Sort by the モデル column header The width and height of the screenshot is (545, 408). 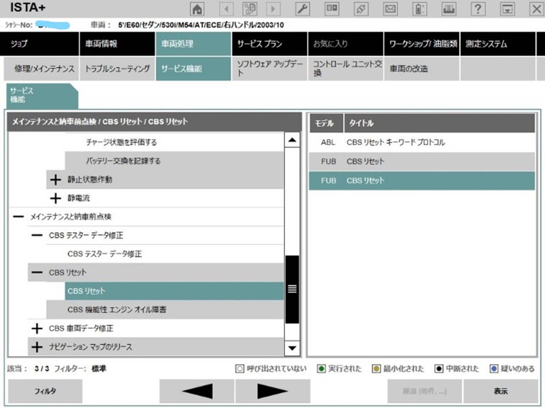[326, 123]
